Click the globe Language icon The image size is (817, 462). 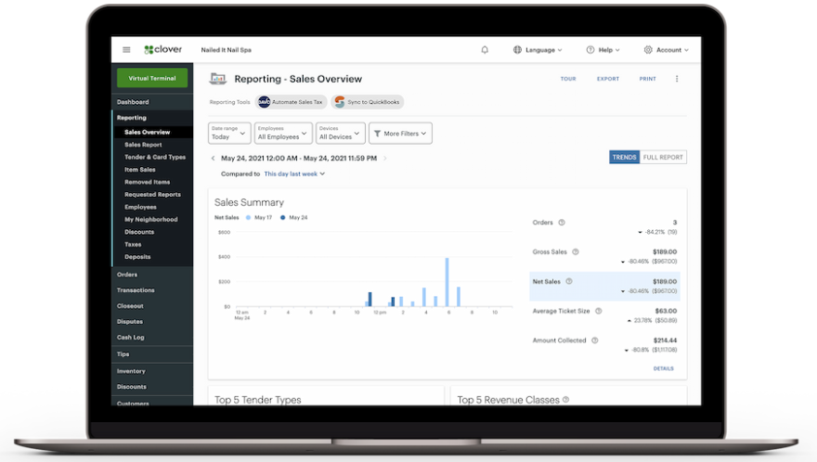point(517,50)
